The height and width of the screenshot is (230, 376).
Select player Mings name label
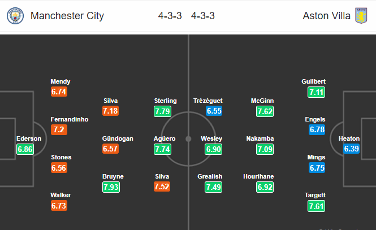(316, 157)
